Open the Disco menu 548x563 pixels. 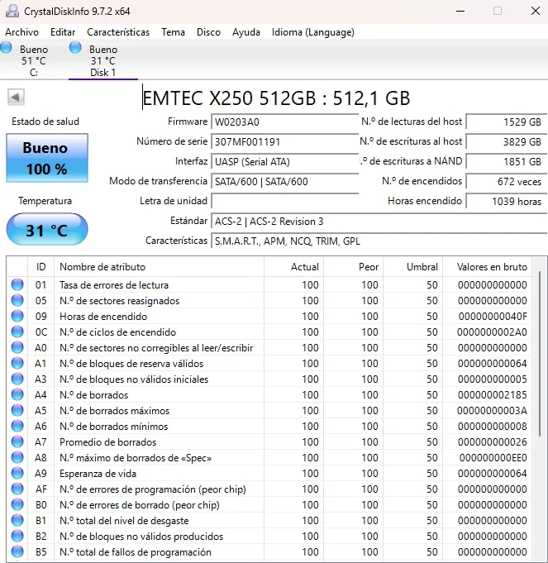pos(208,32)
